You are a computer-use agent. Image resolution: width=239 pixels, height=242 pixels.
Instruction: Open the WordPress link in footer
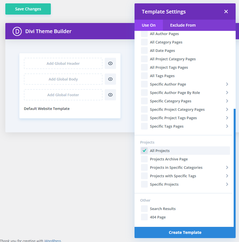click(x=53, y=241)
